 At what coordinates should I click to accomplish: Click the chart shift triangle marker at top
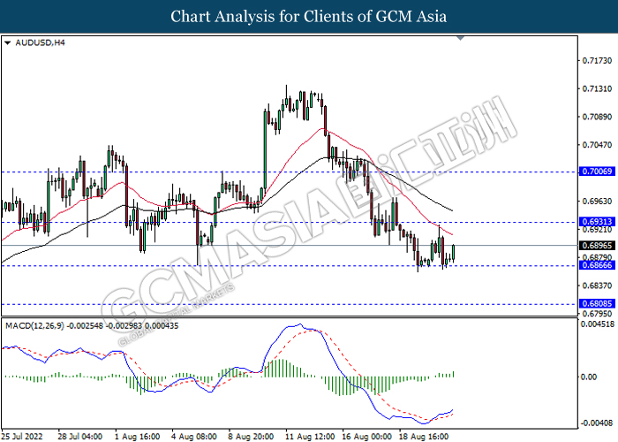tap(460, 38)
